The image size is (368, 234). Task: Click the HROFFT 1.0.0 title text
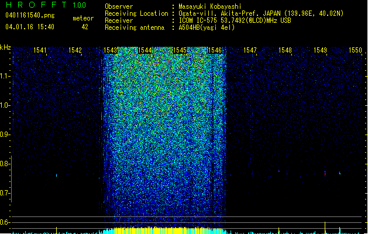(46, 5)
